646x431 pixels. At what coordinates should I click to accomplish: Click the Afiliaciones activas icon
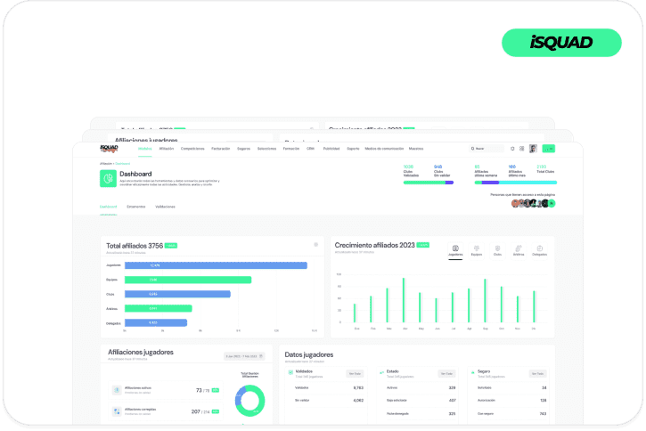pyautogui.click(x=118, y=390)
